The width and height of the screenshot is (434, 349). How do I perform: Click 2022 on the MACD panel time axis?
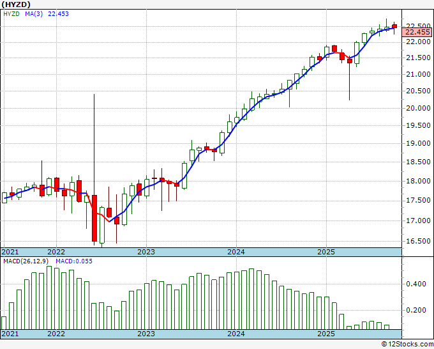coord(56,334)
